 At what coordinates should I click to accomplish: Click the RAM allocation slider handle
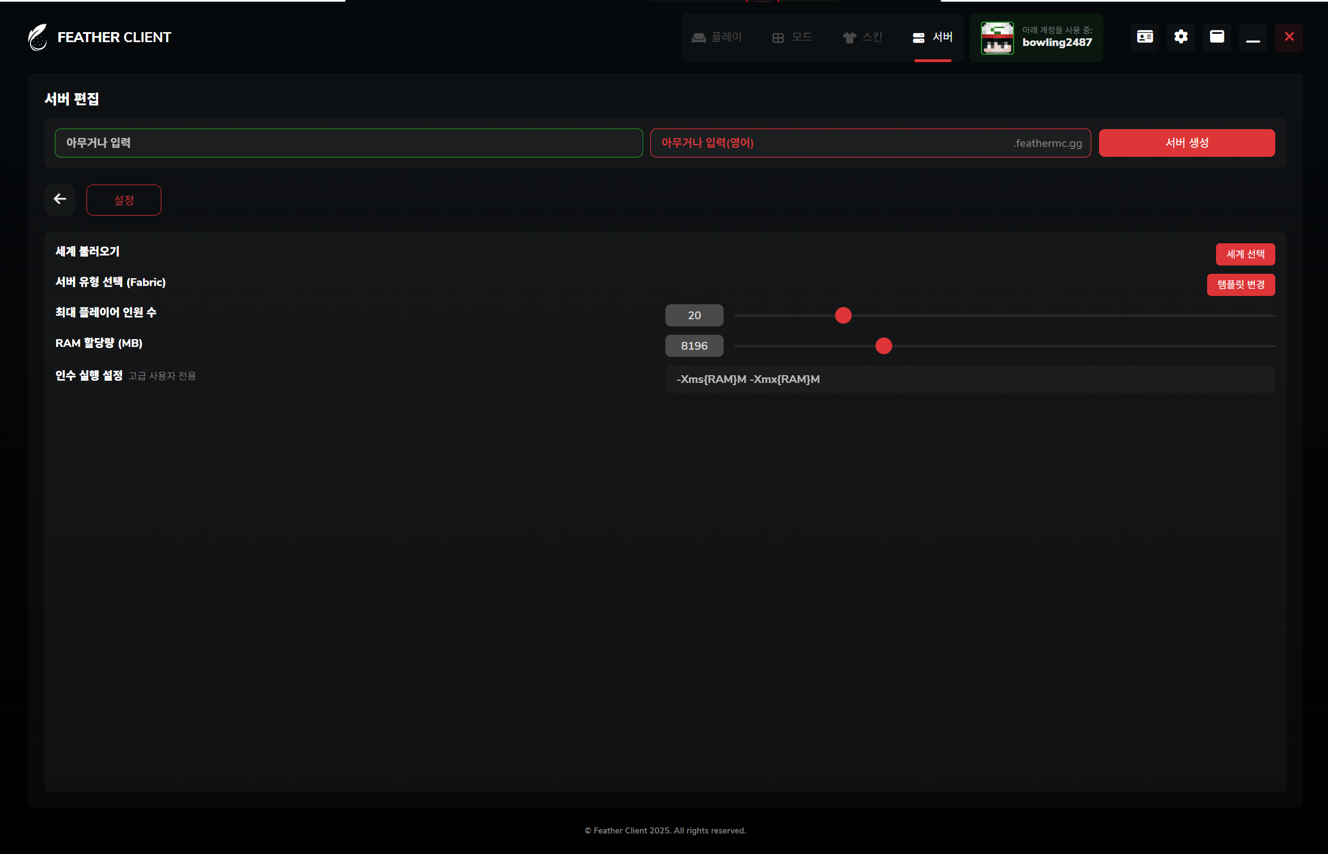884,345
